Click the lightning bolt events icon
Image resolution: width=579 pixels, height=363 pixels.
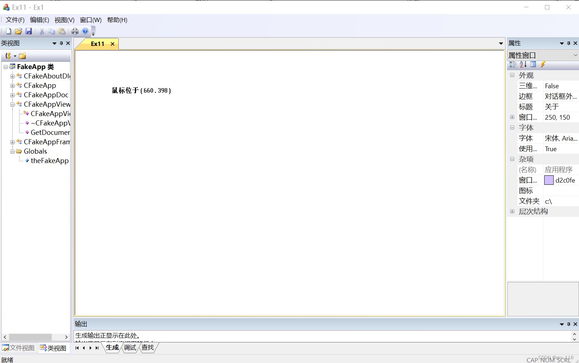point(543,64)
